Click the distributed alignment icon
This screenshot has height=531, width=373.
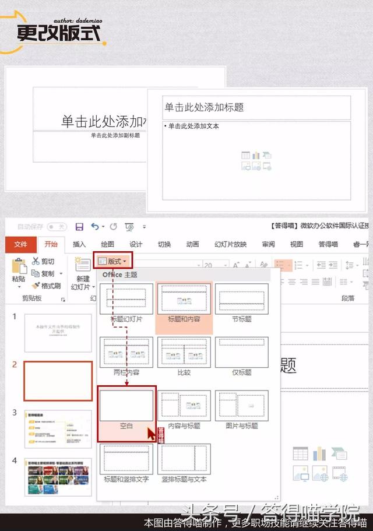tap(327, 282)
